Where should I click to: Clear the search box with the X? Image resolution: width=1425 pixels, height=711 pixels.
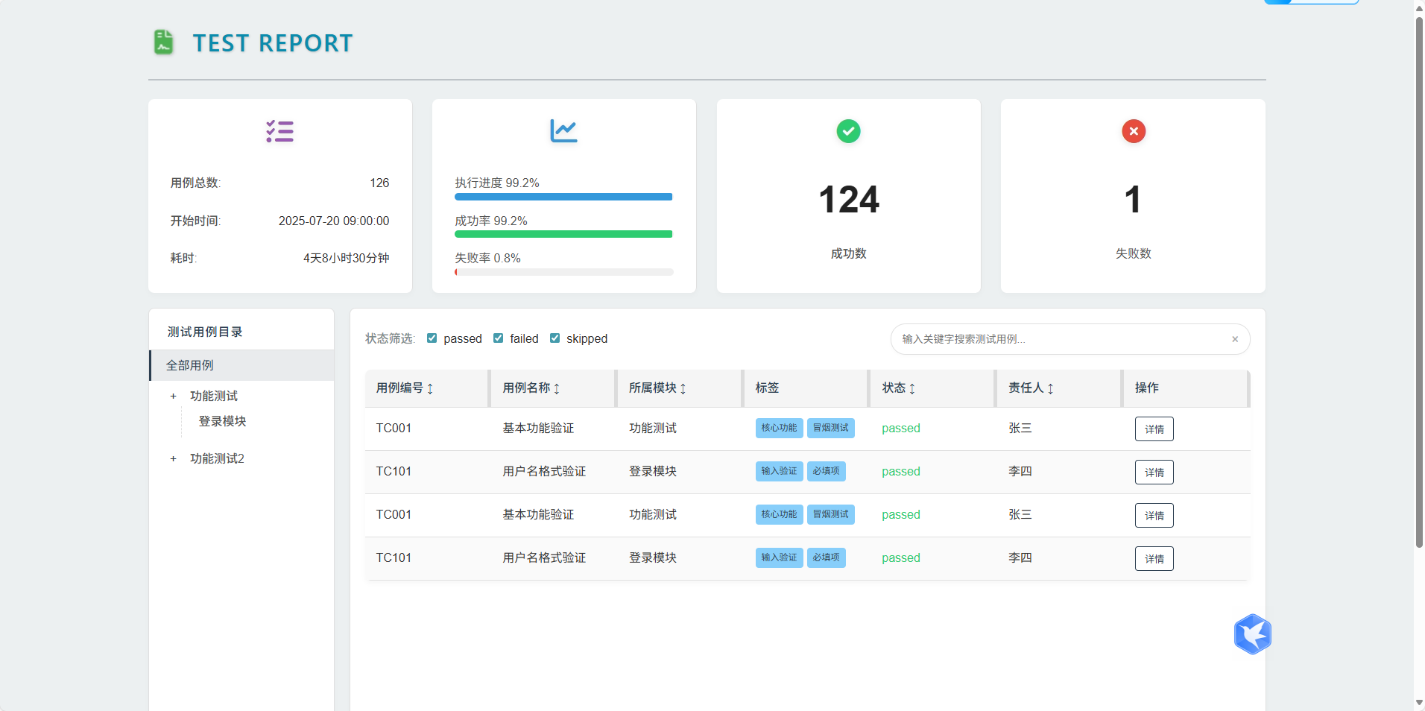[1235, 339]
